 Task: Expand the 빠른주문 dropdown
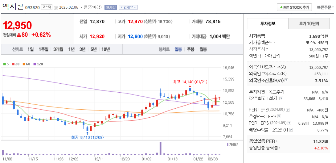[x=326, y=7]
